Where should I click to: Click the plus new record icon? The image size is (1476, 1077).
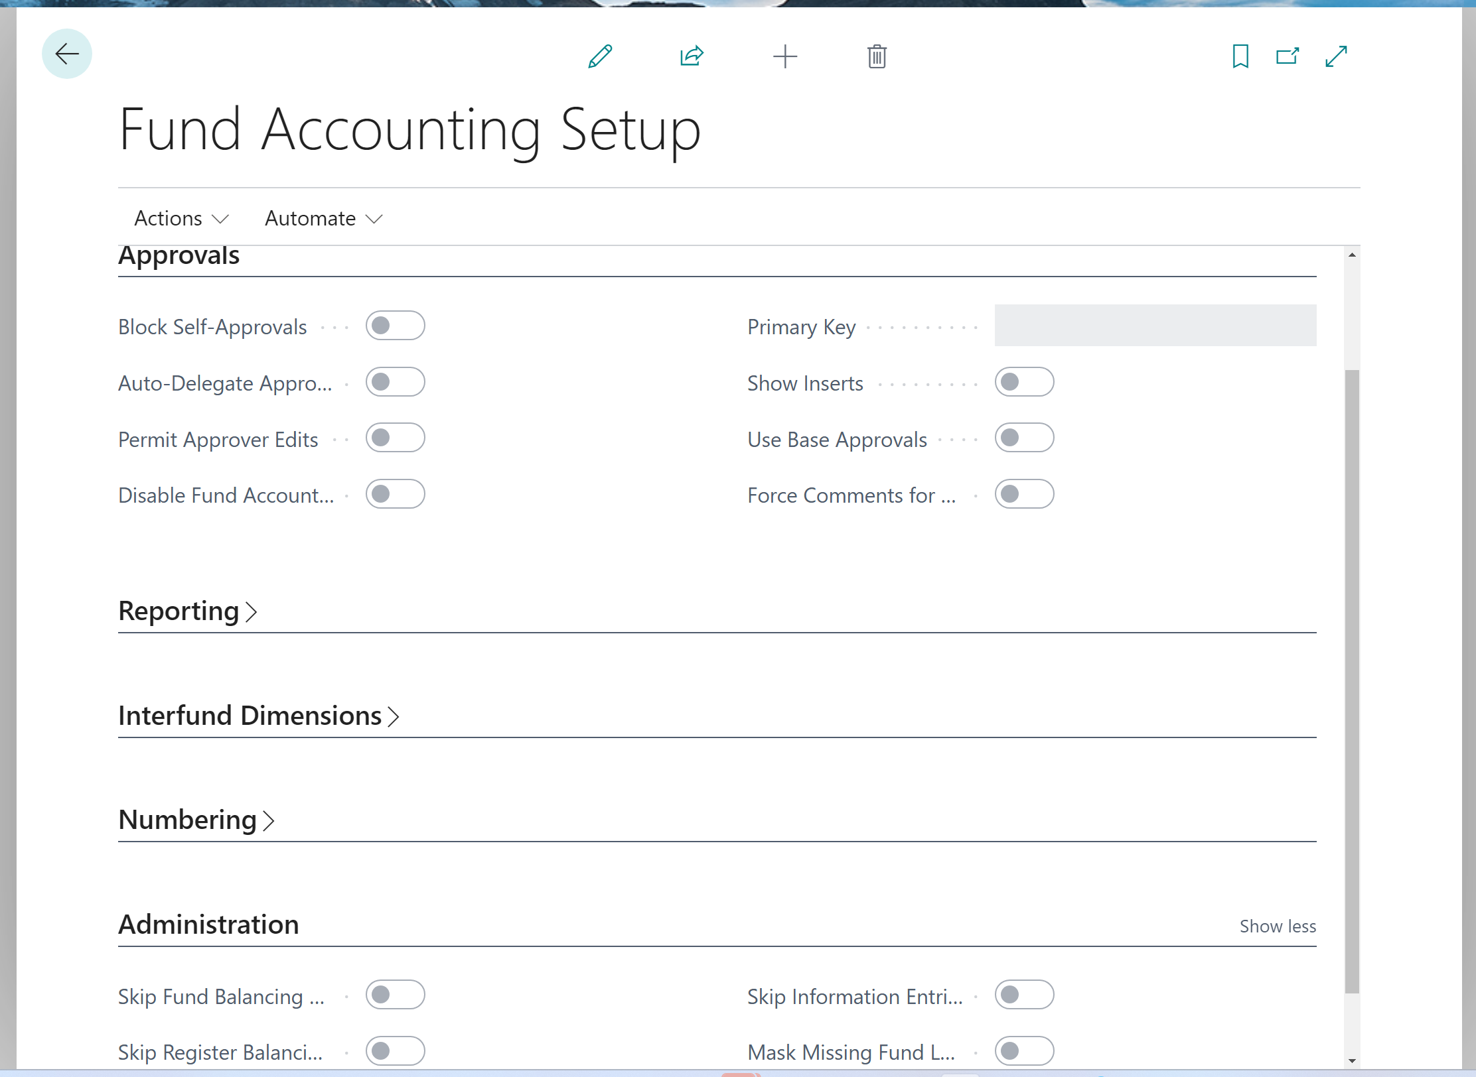(784, 56)
